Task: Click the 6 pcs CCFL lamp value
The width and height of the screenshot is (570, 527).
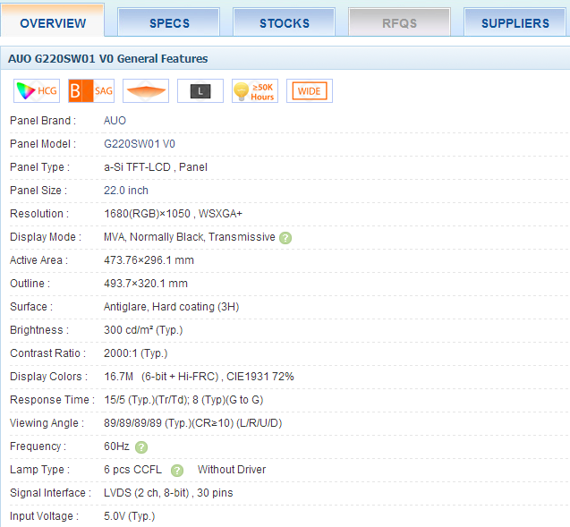Action: pos(132,470)
